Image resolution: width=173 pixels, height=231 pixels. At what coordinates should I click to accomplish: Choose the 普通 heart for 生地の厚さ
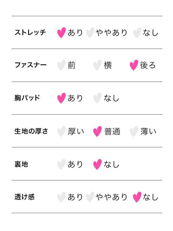[97, 131]
